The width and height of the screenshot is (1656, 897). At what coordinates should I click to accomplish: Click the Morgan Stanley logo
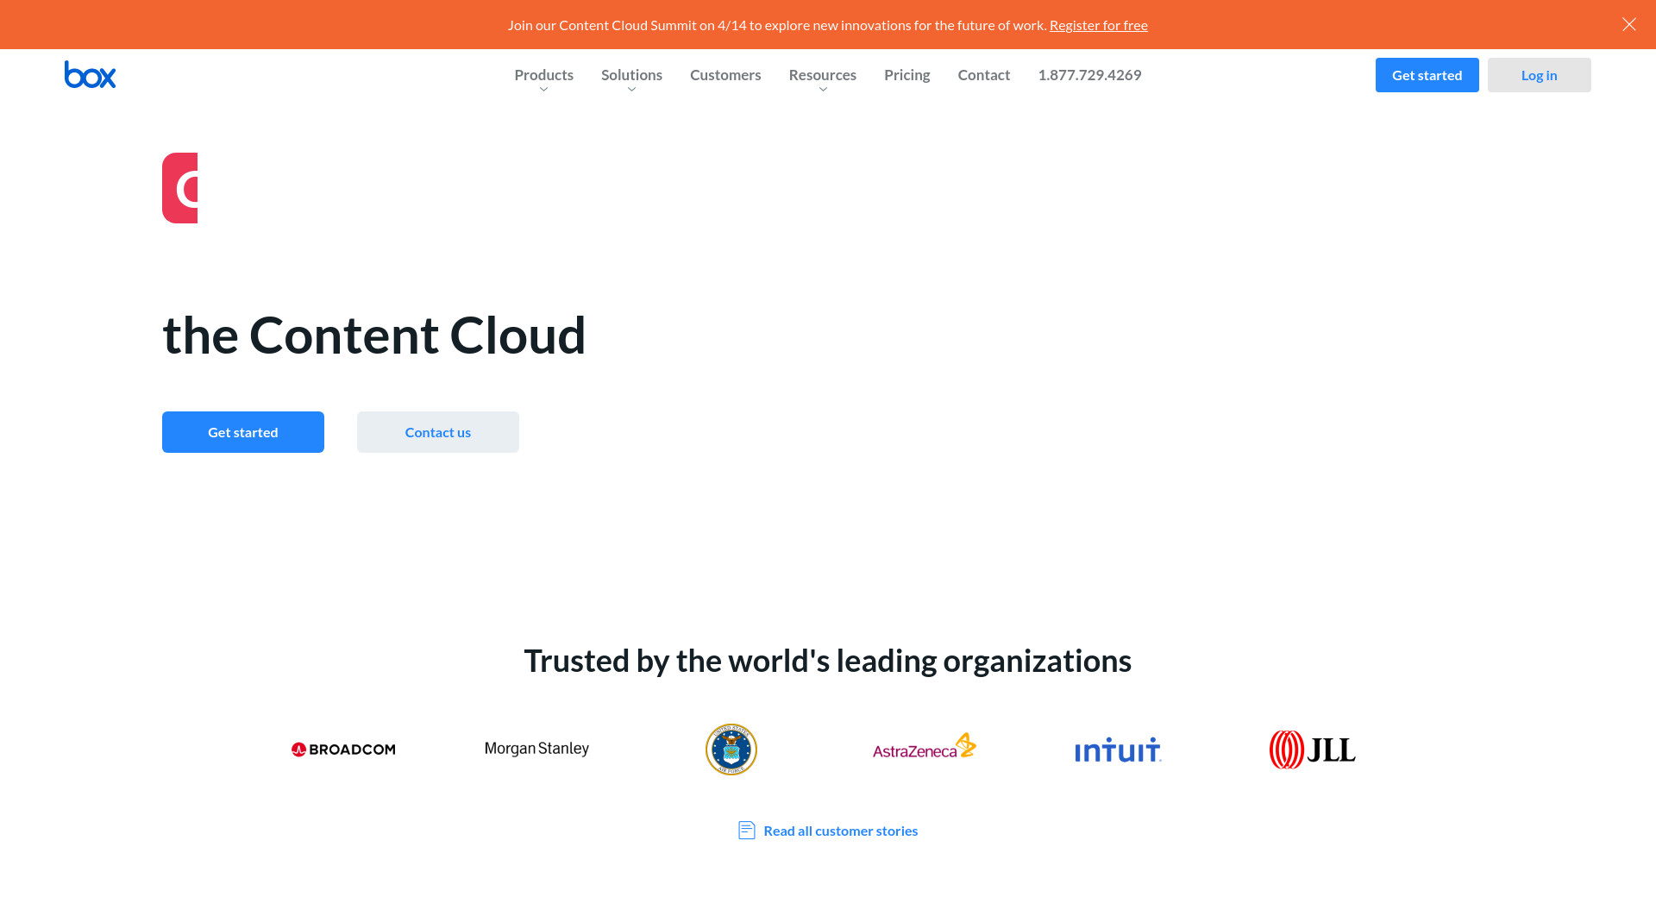(536, 749)
